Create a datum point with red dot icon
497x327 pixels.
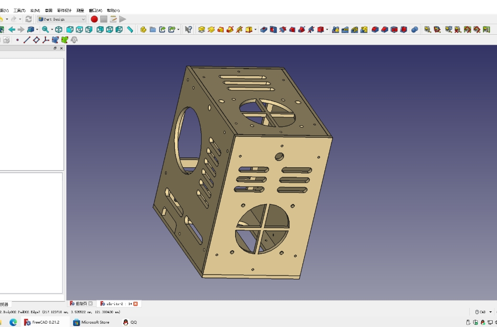18,40
